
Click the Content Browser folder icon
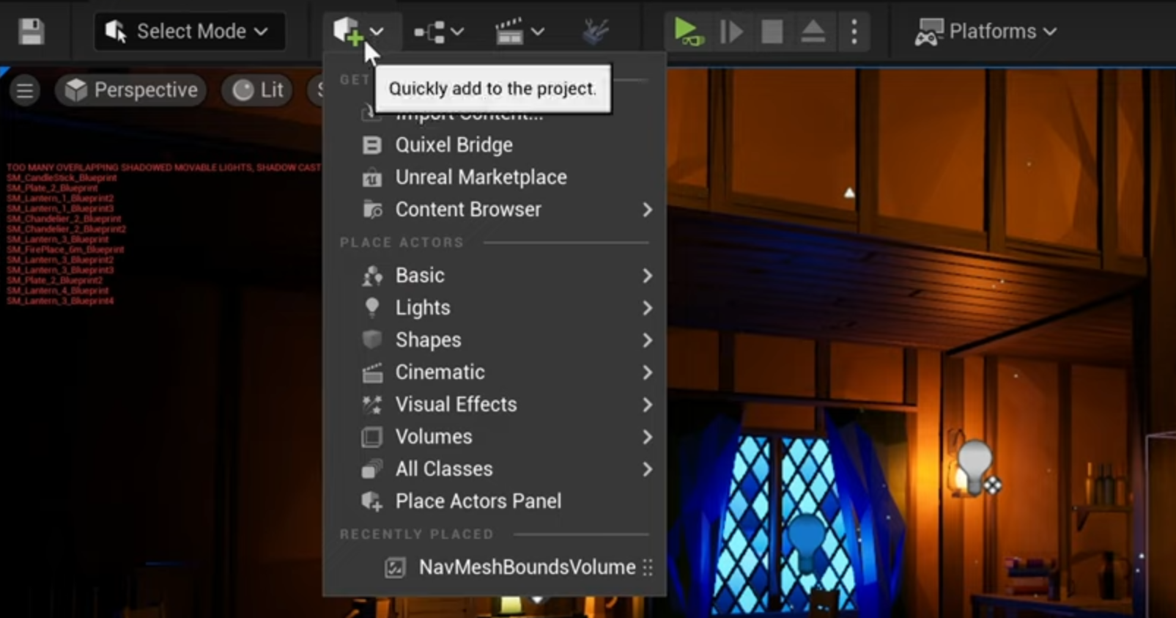click(x=372, y=210)
